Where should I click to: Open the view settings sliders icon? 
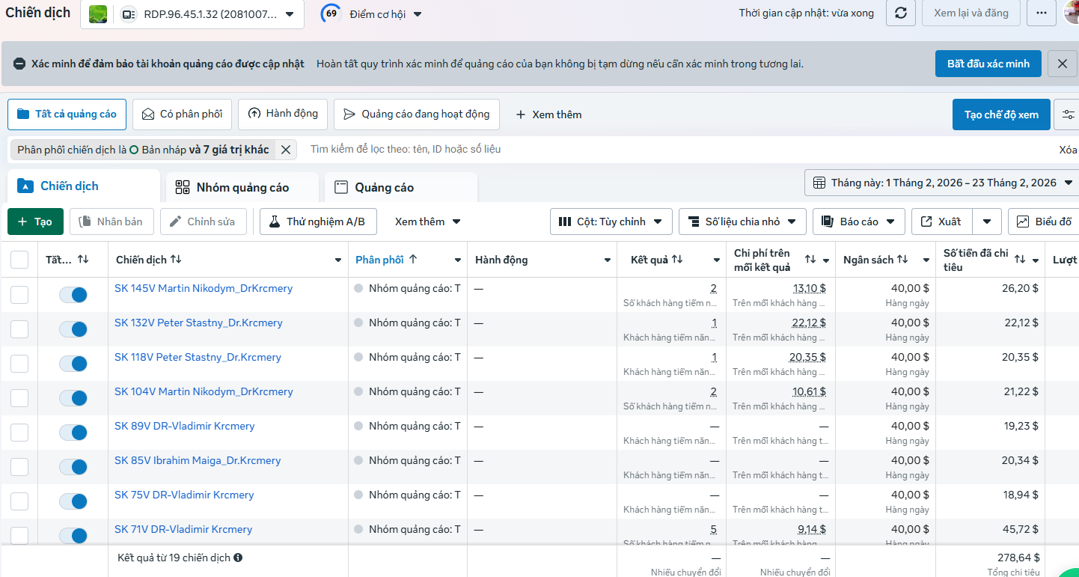click(1068, 115)
